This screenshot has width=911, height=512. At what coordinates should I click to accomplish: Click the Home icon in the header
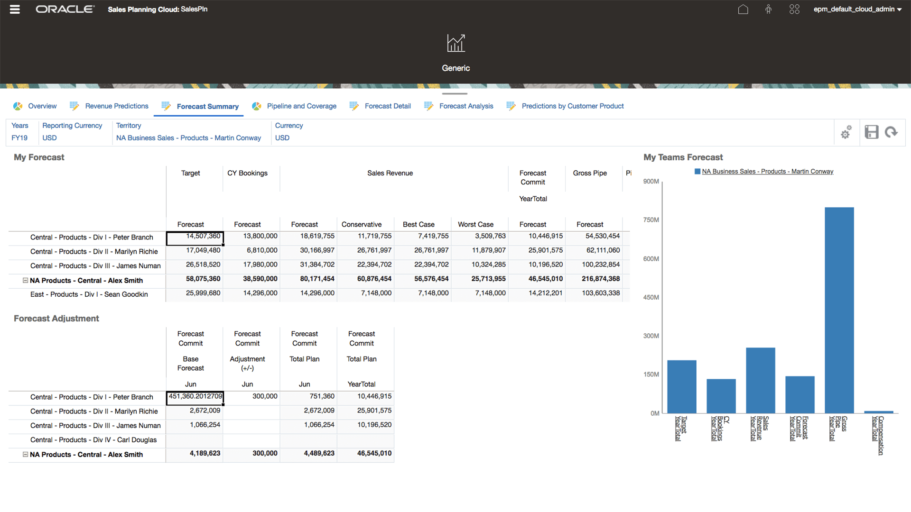743,9
